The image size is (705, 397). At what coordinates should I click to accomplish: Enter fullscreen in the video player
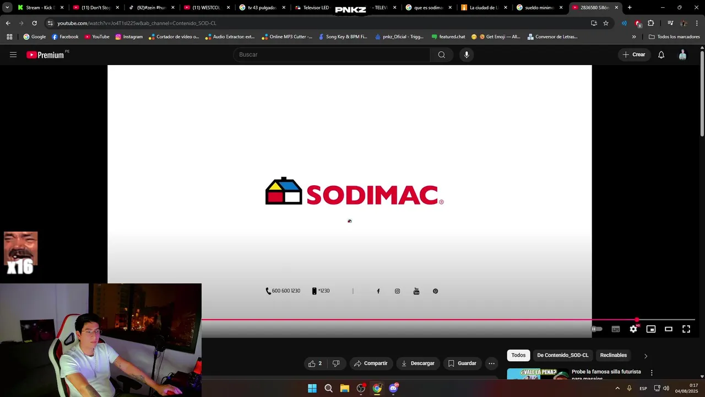(686, 329)
